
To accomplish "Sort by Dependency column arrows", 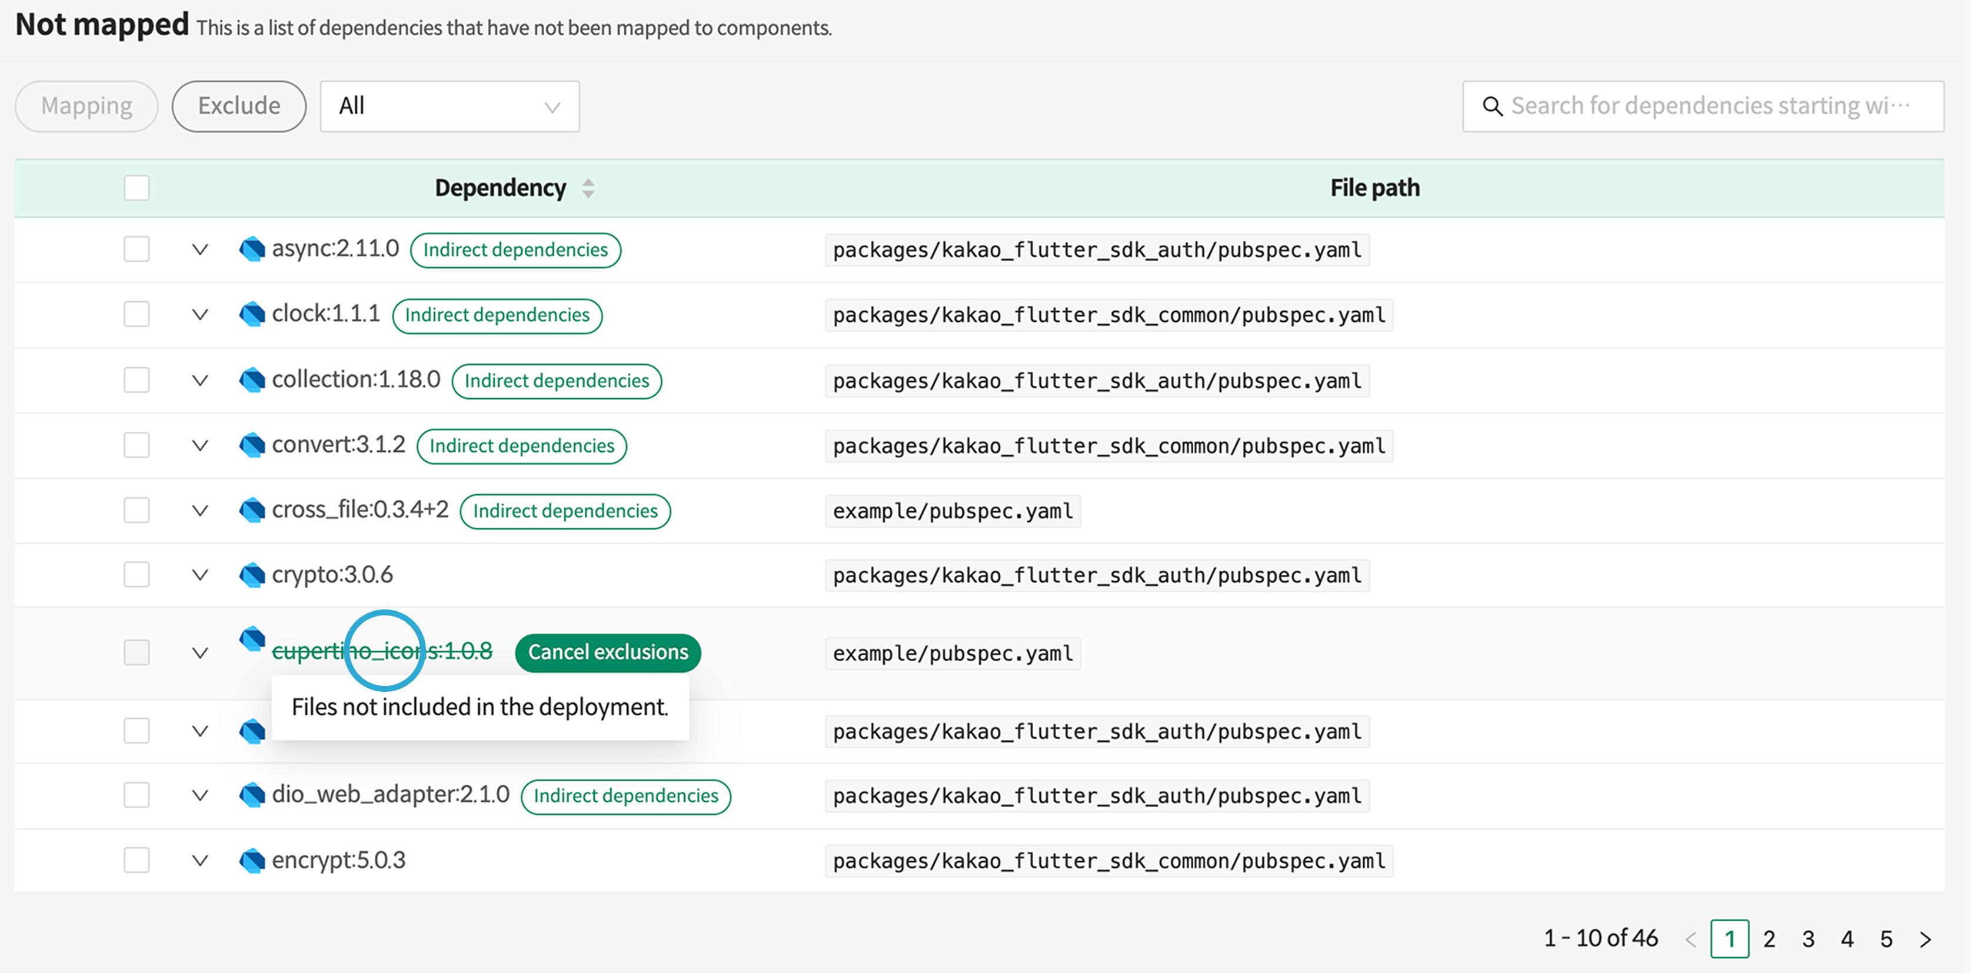I will [x=588, y=188].
